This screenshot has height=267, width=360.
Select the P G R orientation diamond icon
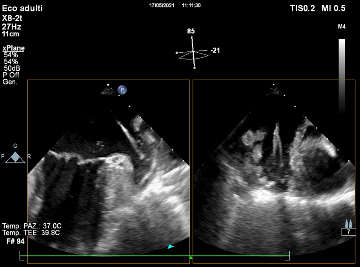[15, 157]
